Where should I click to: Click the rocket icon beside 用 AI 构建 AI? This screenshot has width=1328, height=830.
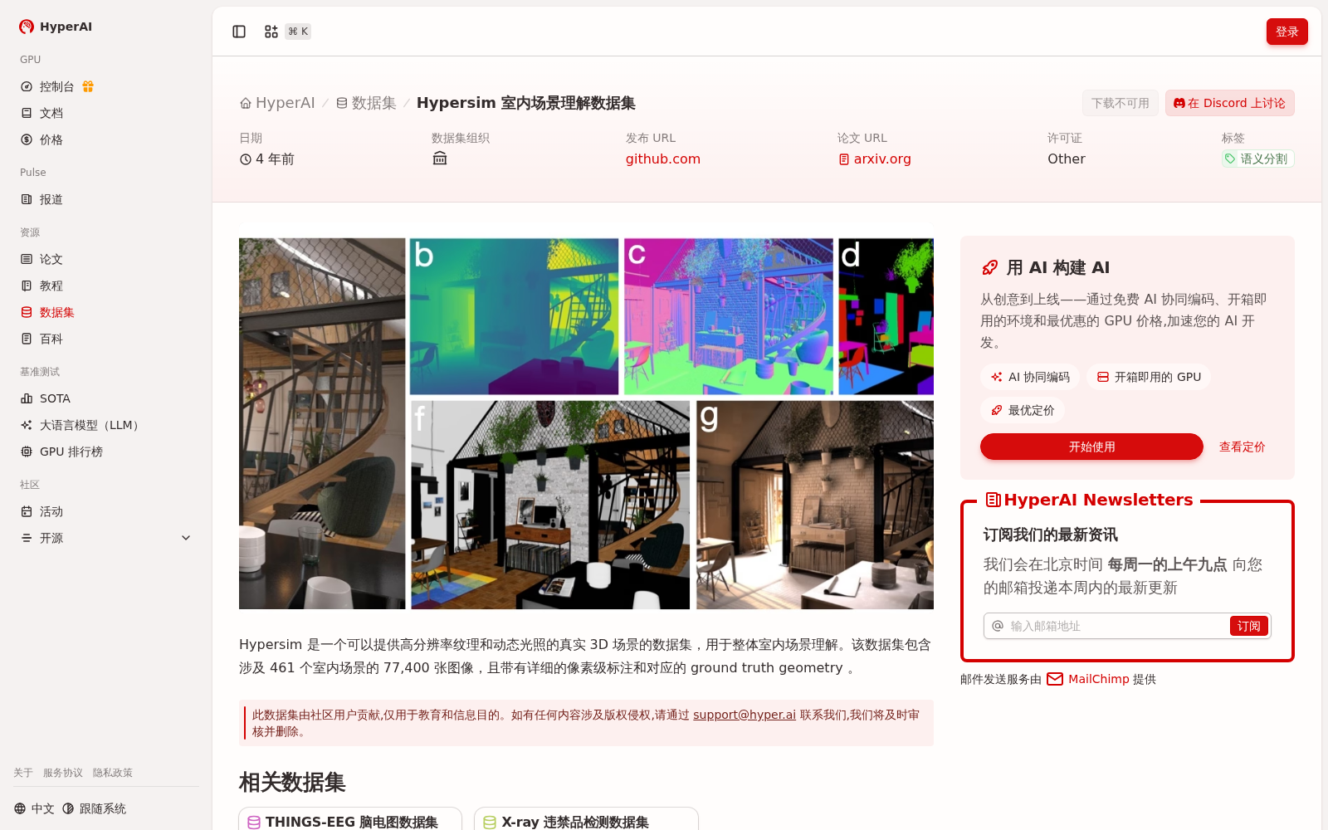point(990,267)
